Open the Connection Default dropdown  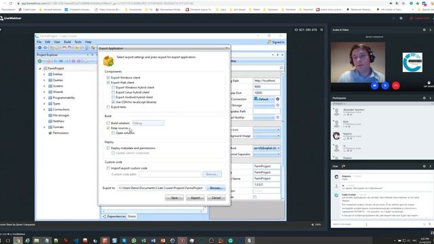[x=264, y=99]
